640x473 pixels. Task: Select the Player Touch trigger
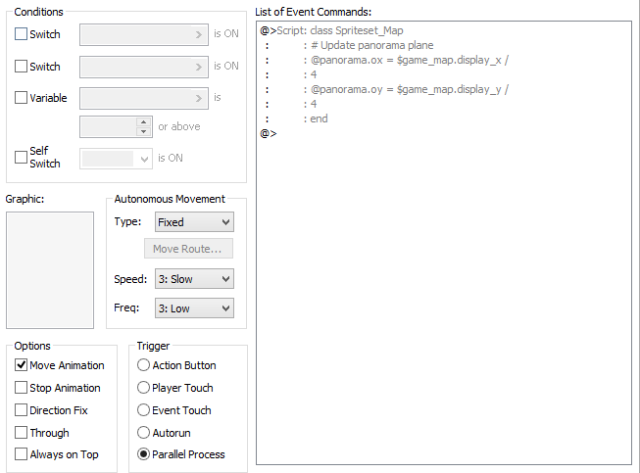[144, 388]
